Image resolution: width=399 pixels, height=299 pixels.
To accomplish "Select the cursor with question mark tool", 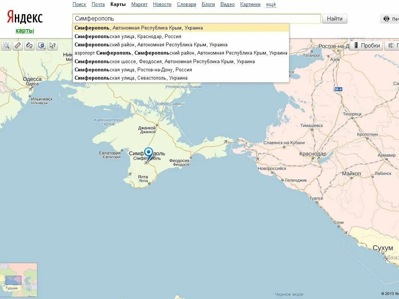I will click(x=53, y=46).
